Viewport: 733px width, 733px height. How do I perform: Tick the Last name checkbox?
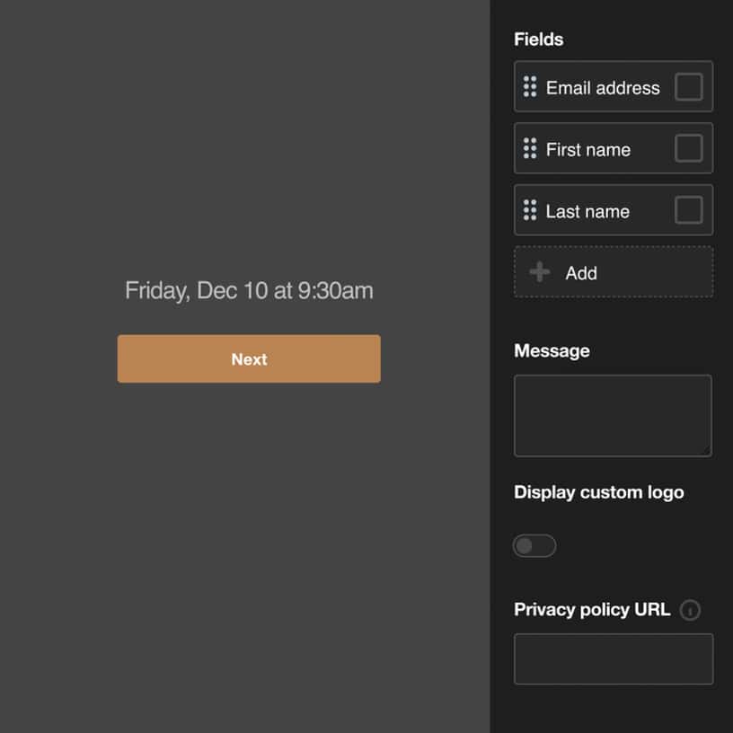689,210
